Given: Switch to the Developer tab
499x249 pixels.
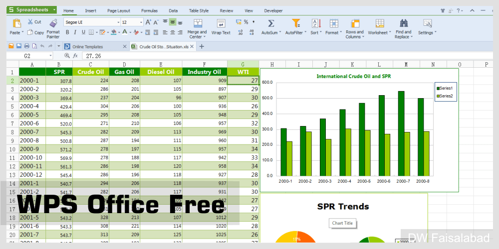Looking at the screenshot, I should tap(273, 11).
